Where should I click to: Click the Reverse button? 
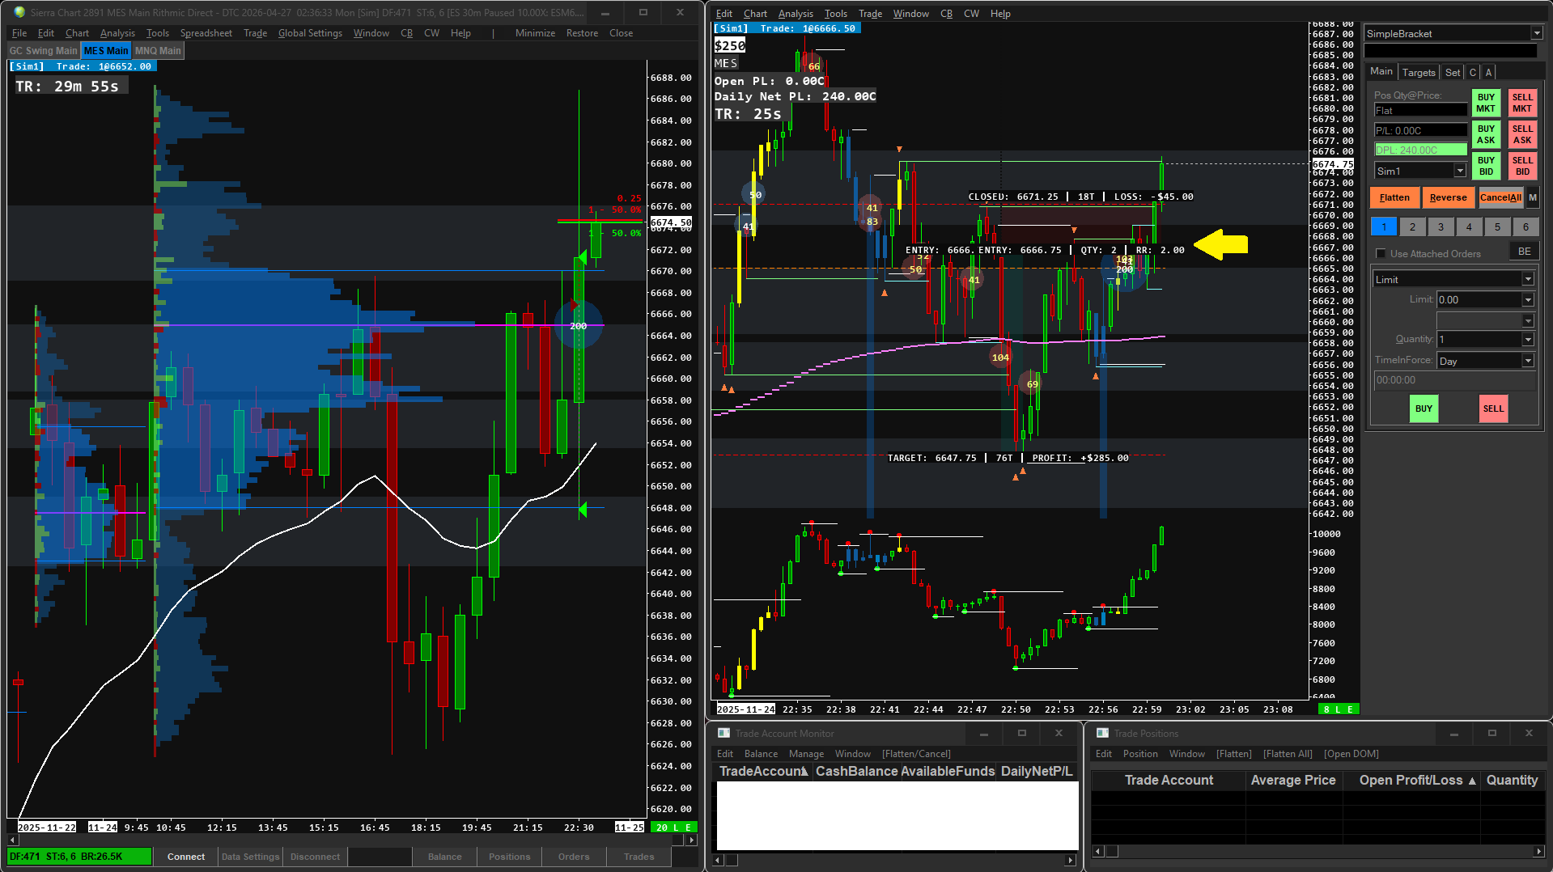click(1448, 197)
